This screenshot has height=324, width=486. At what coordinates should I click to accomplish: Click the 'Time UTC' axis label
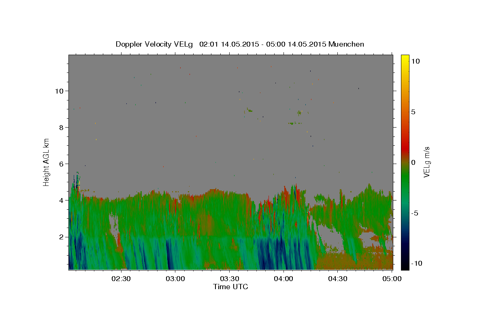pyautogui.click(x=230, y=287)
